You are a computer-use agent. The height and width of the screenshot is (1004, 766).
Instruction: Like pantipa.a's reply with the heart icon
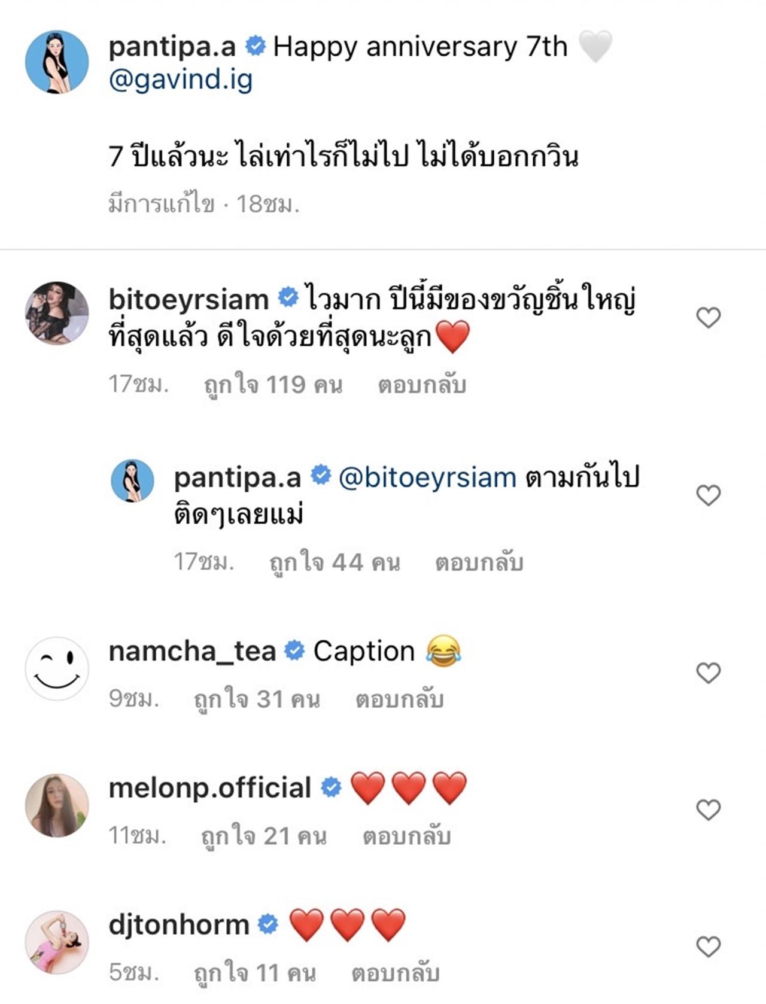click(709, 495)
